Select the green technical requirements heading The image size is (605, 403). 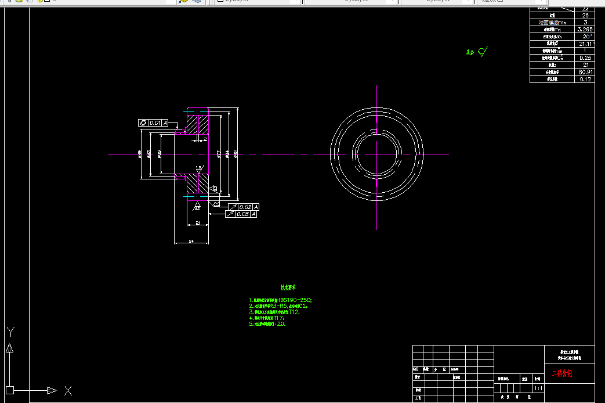point(288,287)
